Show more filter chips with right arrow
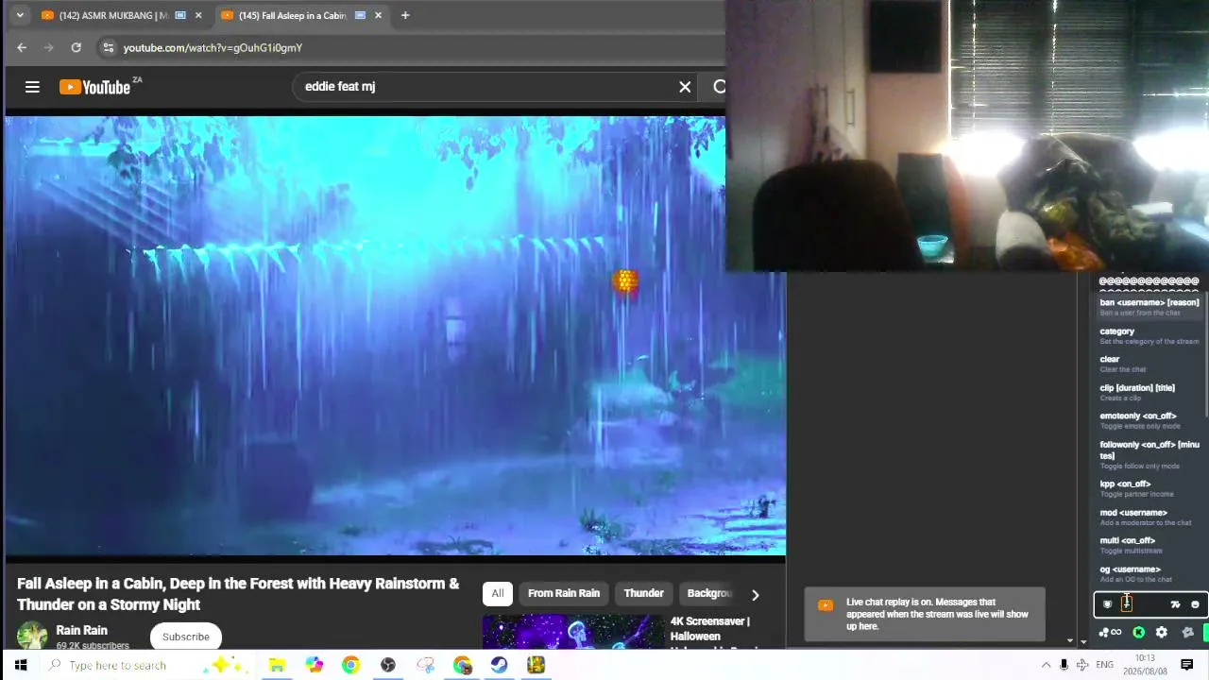Screen dimensions: 1209x680 click(x=755, y=594)
